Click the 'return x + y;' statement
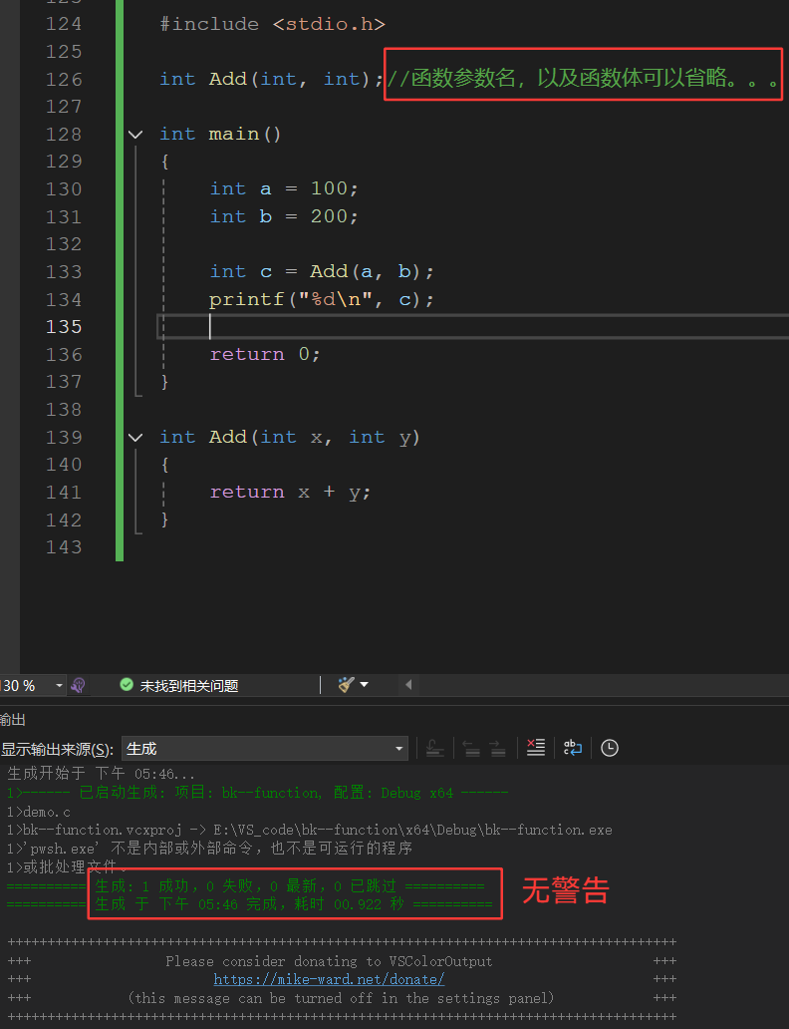Viewport: 789px width, 1029px height. point(290,493)
